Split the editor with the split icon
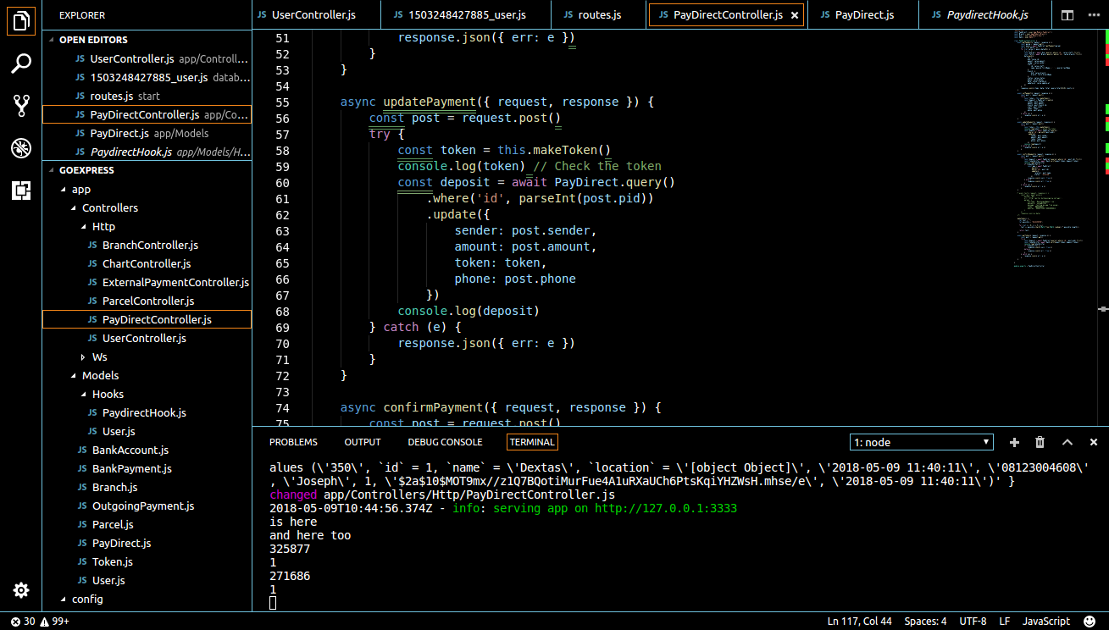Image resolution: width=1109 pixels, height=630 pixels. pos(1067,15)
